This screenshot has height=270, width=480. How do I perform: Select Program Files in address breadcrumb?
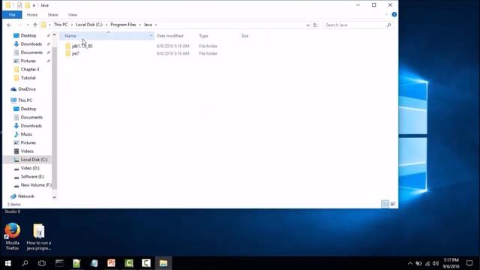coord(123,25)
